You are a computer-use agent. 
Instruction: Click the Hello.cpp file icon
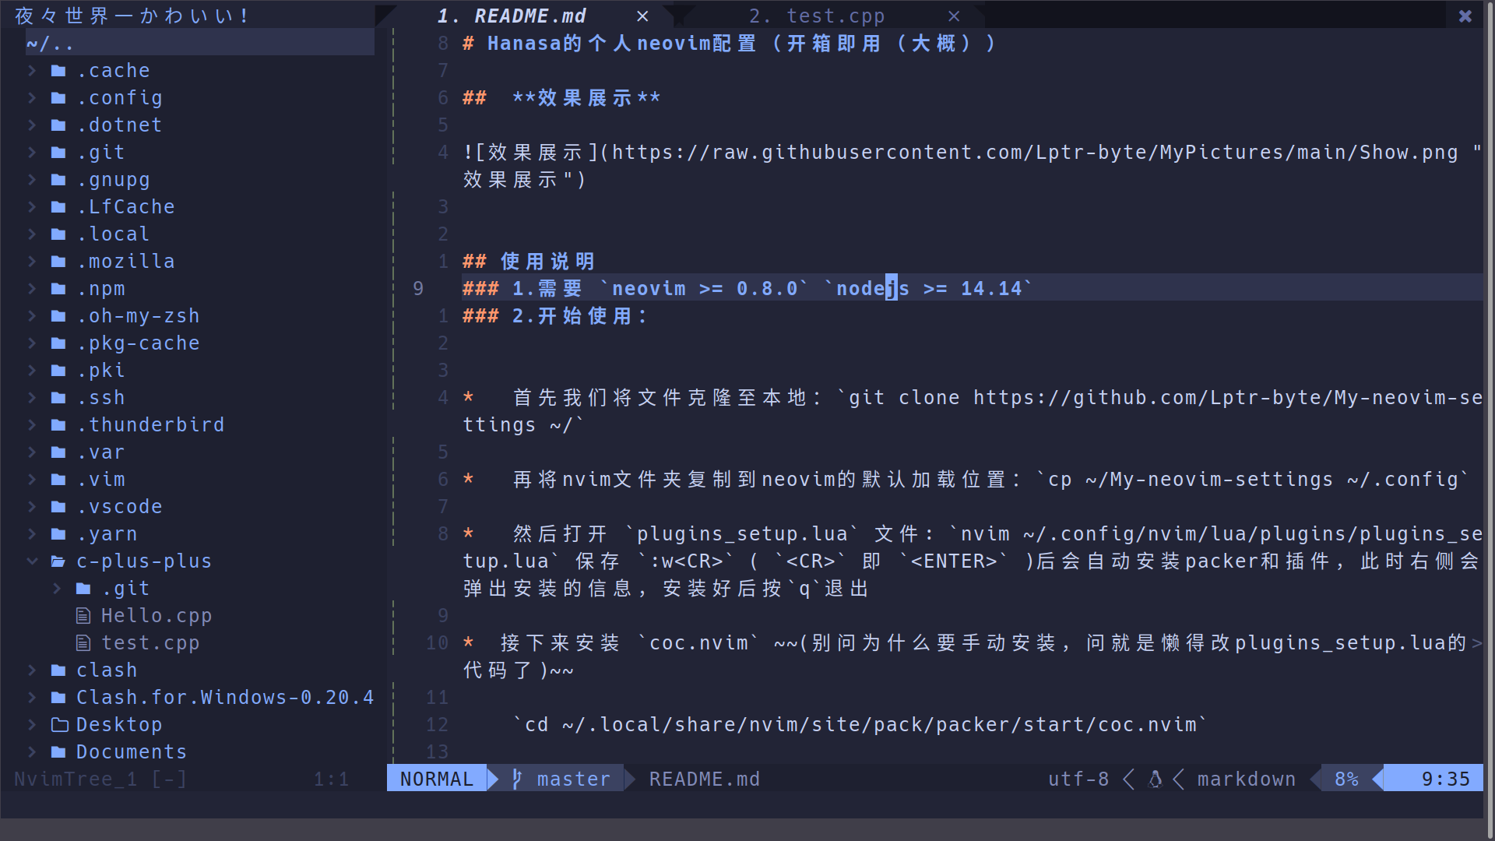tap(83, 616)
